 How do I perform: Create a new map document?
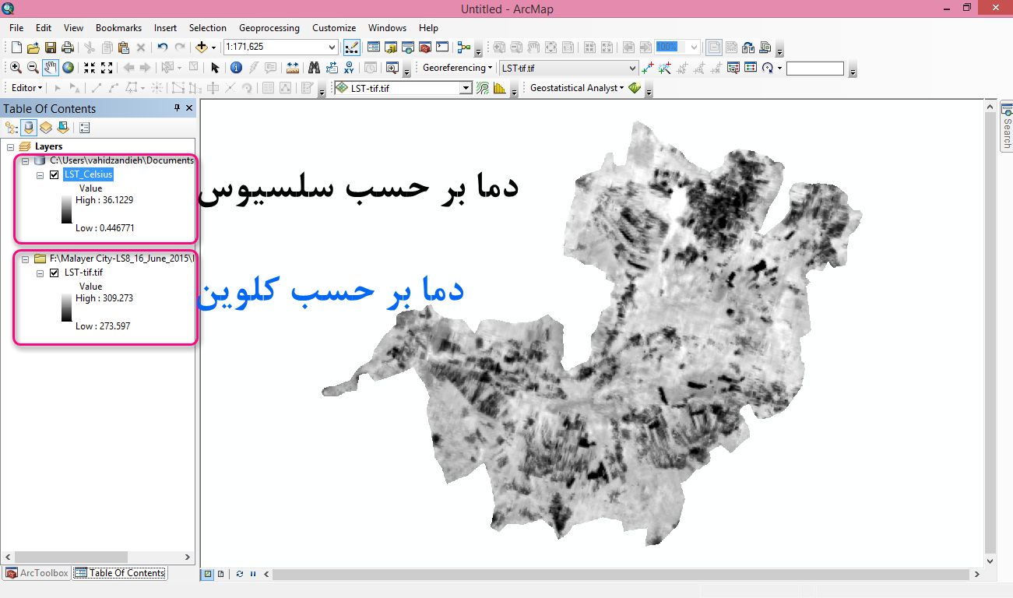pos(16,47)
